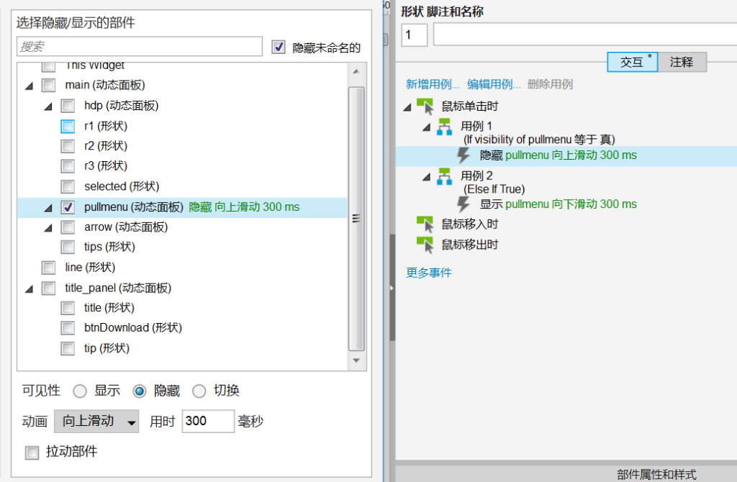Click the 用时 300 duration field
Image resolution: width=737 pixels, height=482 pixels.
(208, 421)
